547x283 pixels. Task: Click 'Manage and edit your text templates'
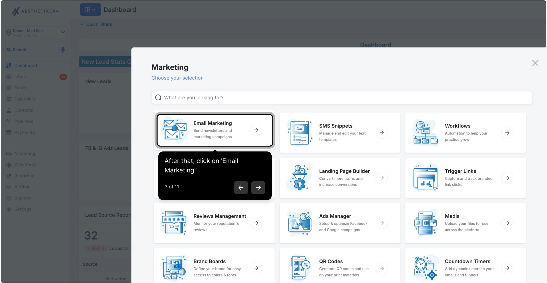click(342, 137)
